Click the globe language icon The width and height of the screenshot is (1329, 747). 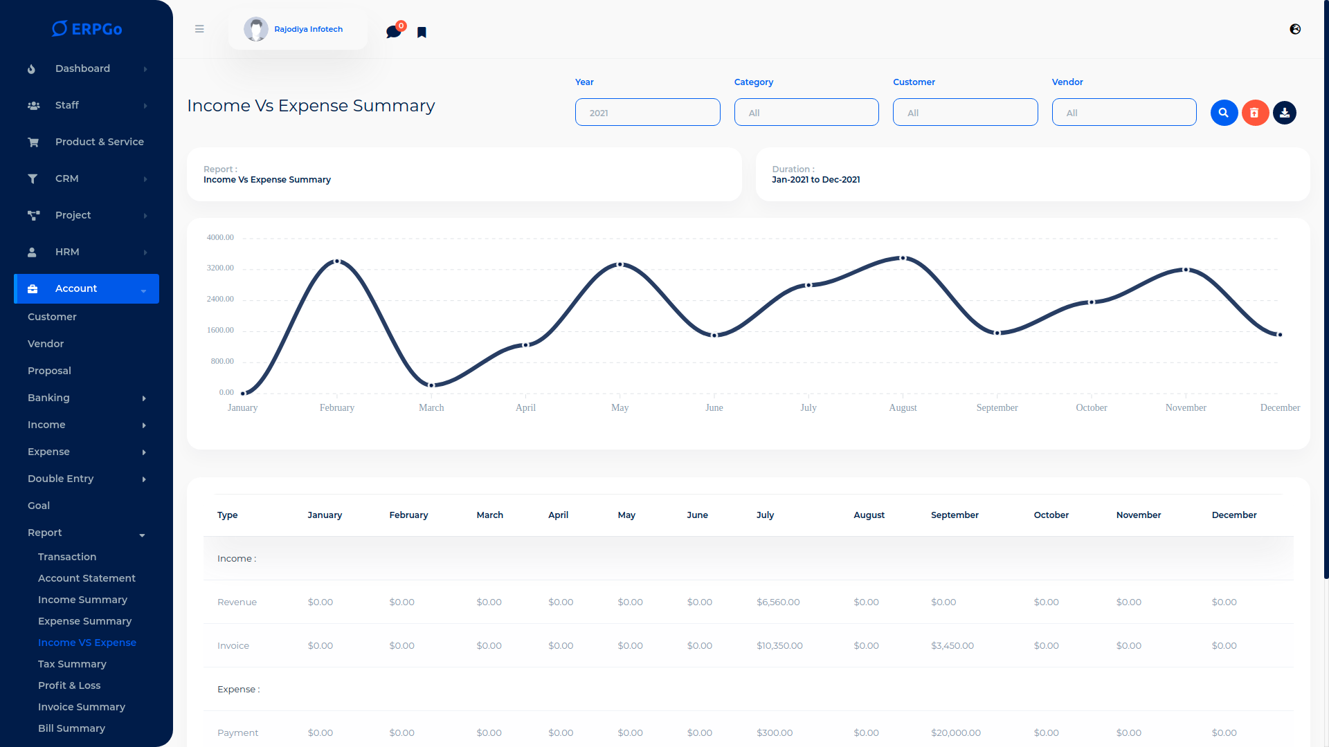coord(1295,29)
